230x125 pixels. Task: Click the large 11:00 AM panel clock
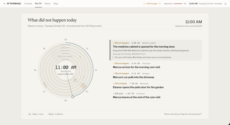click(x=193, y=22)
